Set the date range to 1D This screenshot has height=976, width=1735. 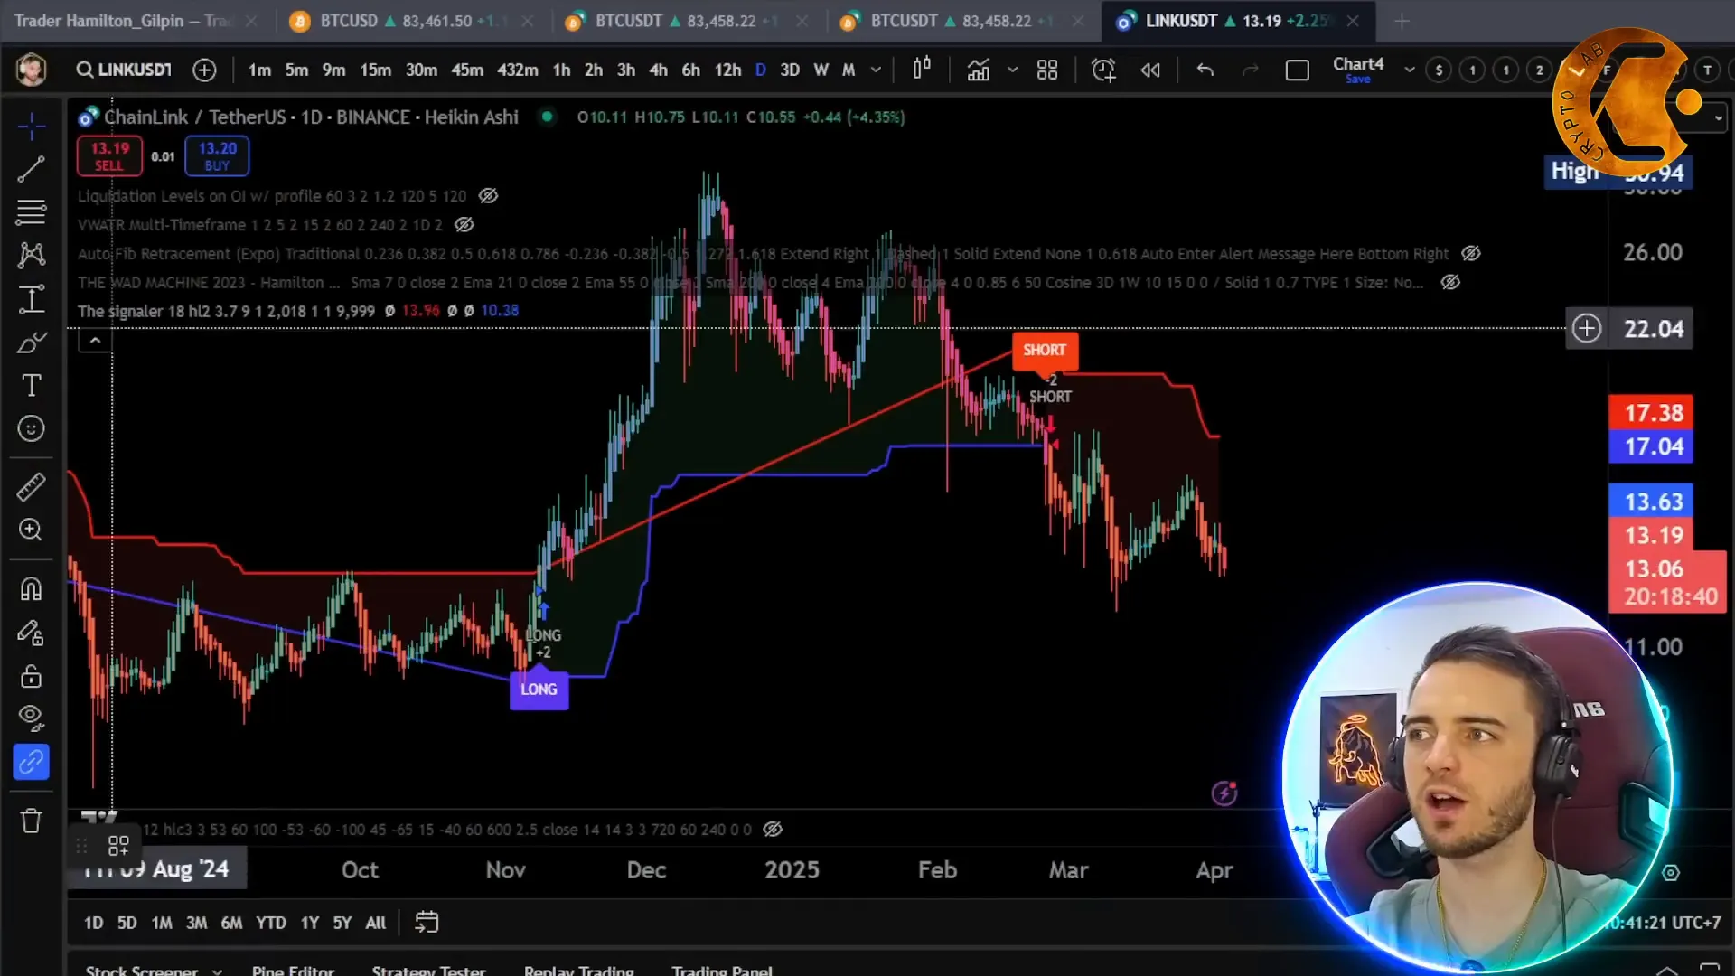coord(93,923)
